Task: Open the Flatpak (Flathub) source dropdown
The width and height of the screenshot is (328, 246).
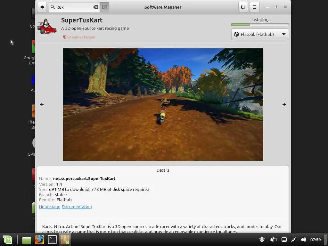Action: 260,34
